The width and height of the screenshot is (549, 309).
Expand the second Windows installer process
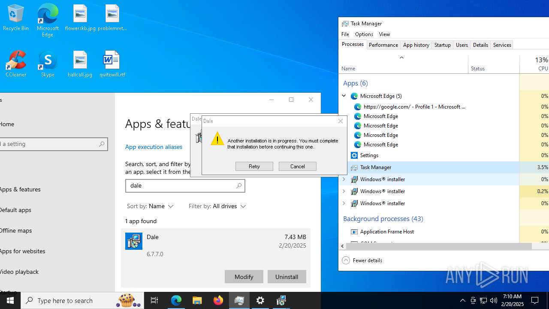click(x=344, y=191)
